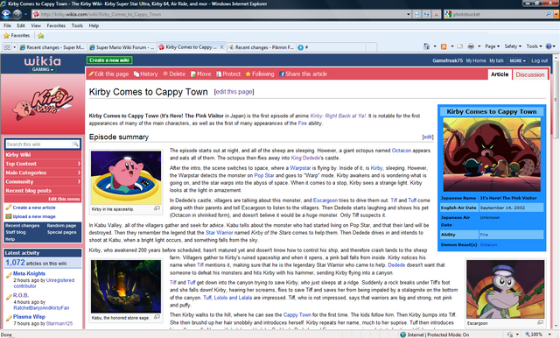560x338 pixels.
Task: Toggle Following star for this page
Action: (x=260, y=74)
